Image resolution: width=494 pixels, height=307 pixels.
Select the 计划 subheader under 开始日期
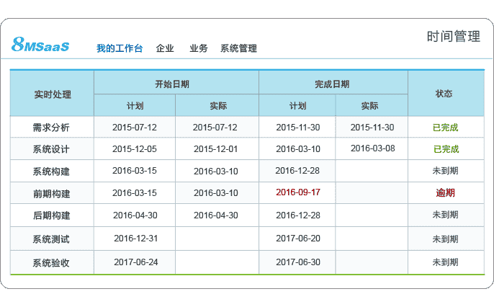click(135, 106)
